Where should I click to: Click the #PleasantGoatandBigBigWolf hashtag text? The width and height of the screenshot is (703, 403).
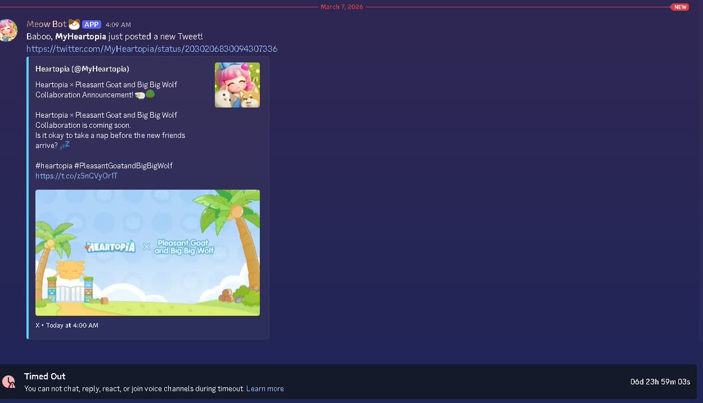coord(123,165)
